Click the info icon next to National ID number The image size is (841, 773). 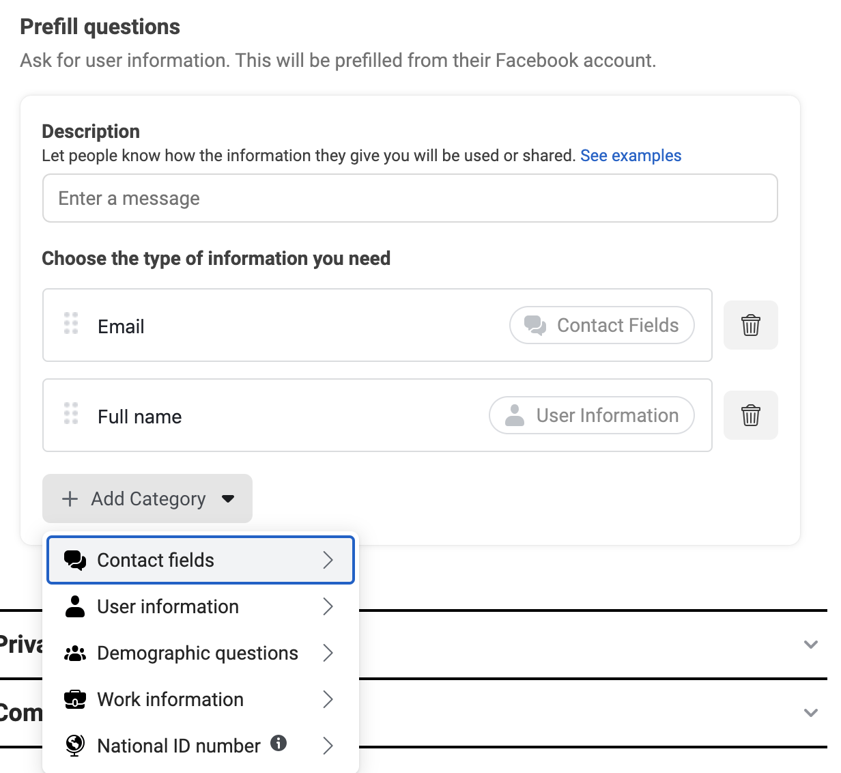click(279, 743)
